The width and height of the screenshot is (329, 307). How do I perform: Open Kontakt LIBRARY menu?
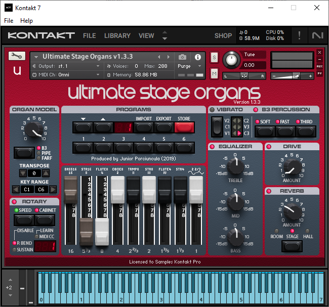(117, 35)
